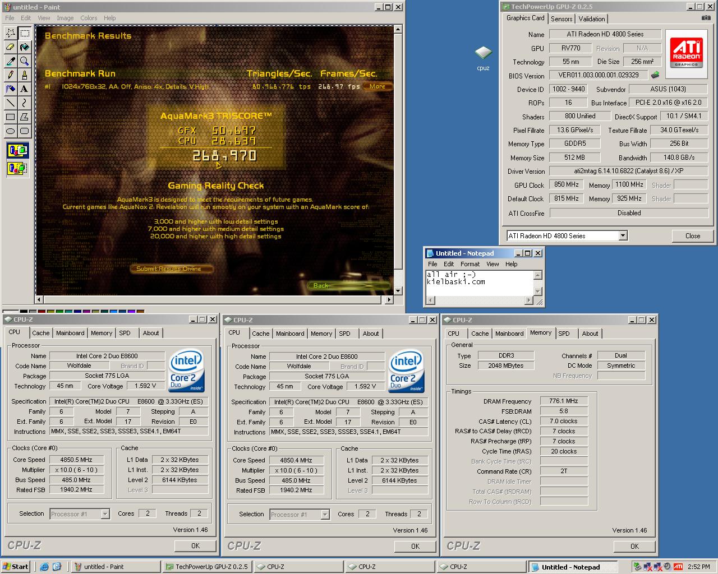Click the taskbar clock showing 2:52 PM
The width and height of the screenshot is (718, 574).
point(698,566)
